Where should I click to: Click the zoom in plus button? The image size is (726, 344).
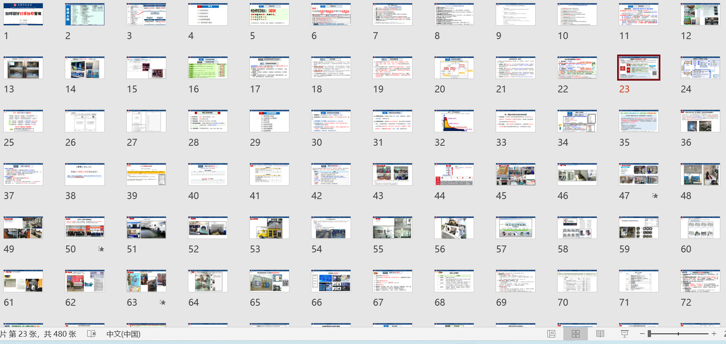(x=714, y=334)
